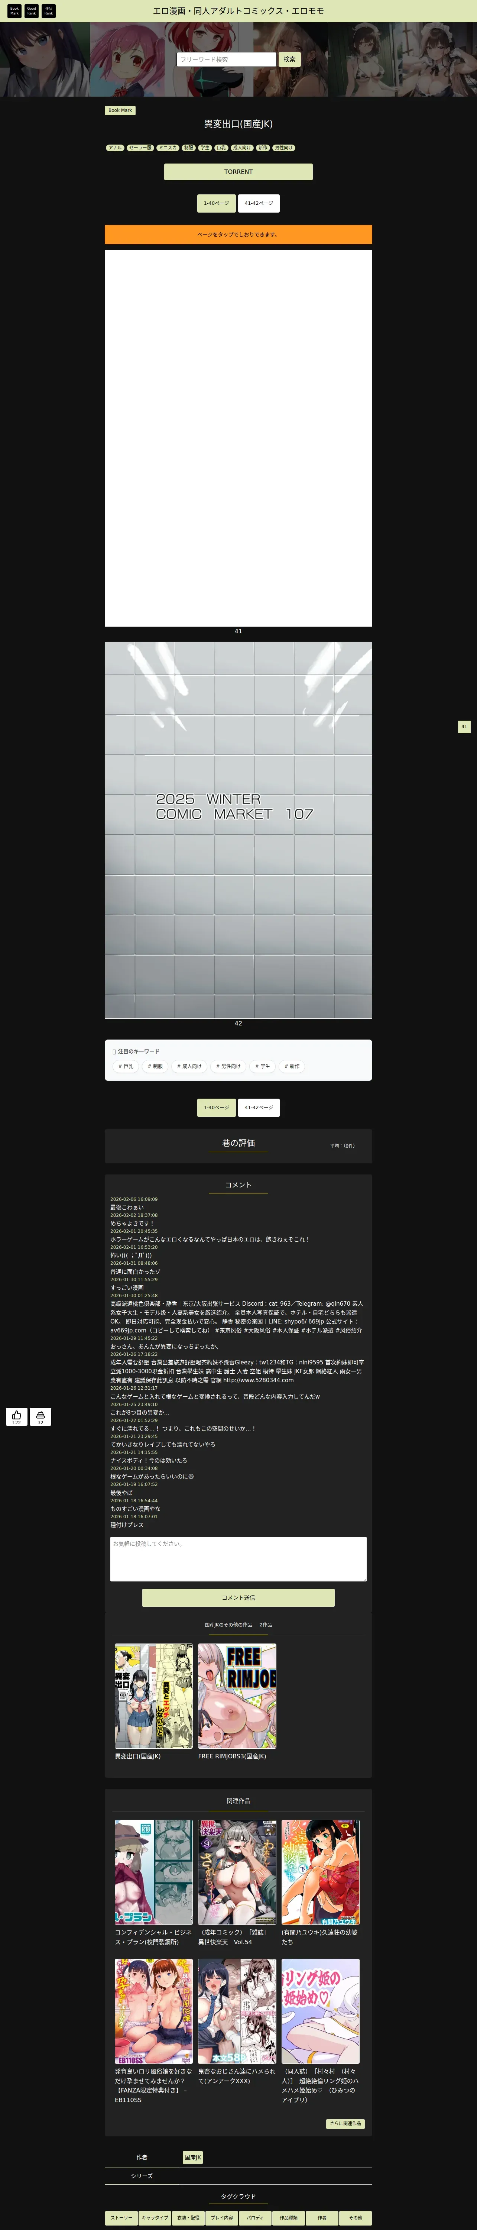Screen dimensions: 477x2230
Task: Select the lower 1-40ページ tab
Action: tap(217, 1107)
